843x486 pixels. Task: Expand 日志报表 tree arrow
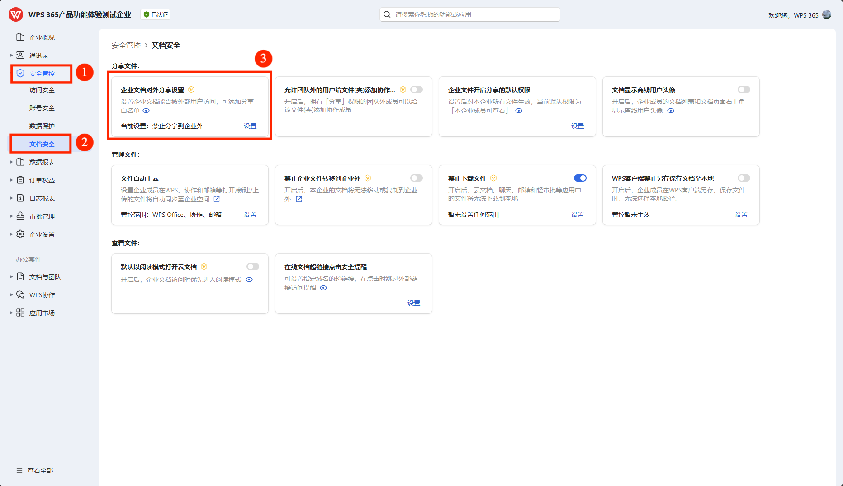tap(11, 198)
